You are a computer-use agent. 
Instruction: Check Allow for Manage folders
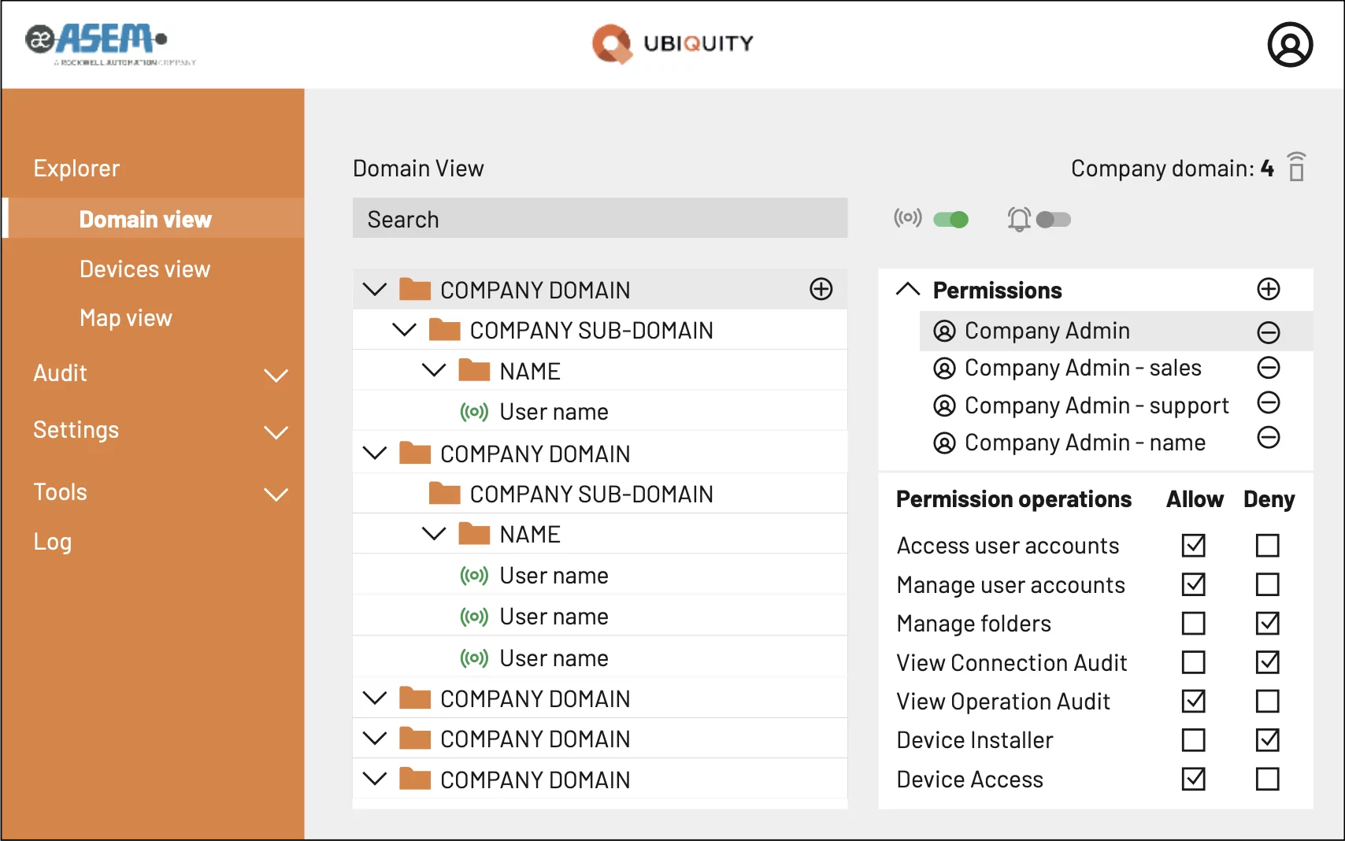1193,624
